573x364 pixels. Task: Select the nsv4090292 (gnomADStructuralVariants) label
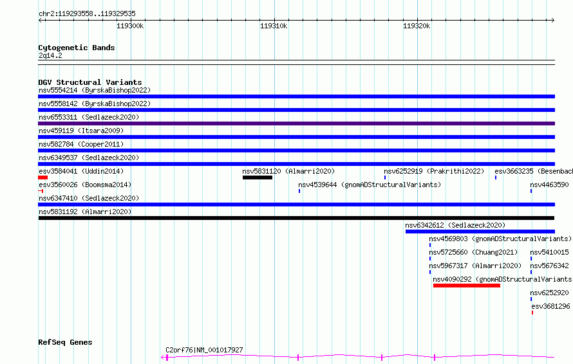point(502,279)
